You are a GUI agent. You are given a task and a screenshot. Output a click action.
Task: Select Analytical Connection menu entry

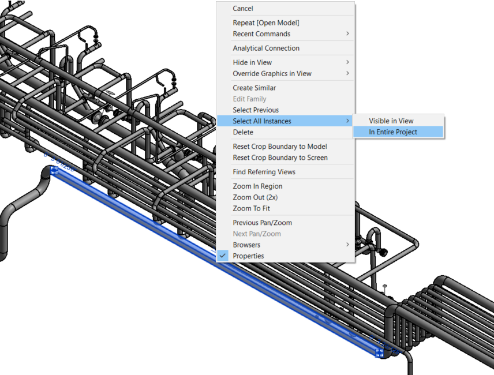pos(266,48)
